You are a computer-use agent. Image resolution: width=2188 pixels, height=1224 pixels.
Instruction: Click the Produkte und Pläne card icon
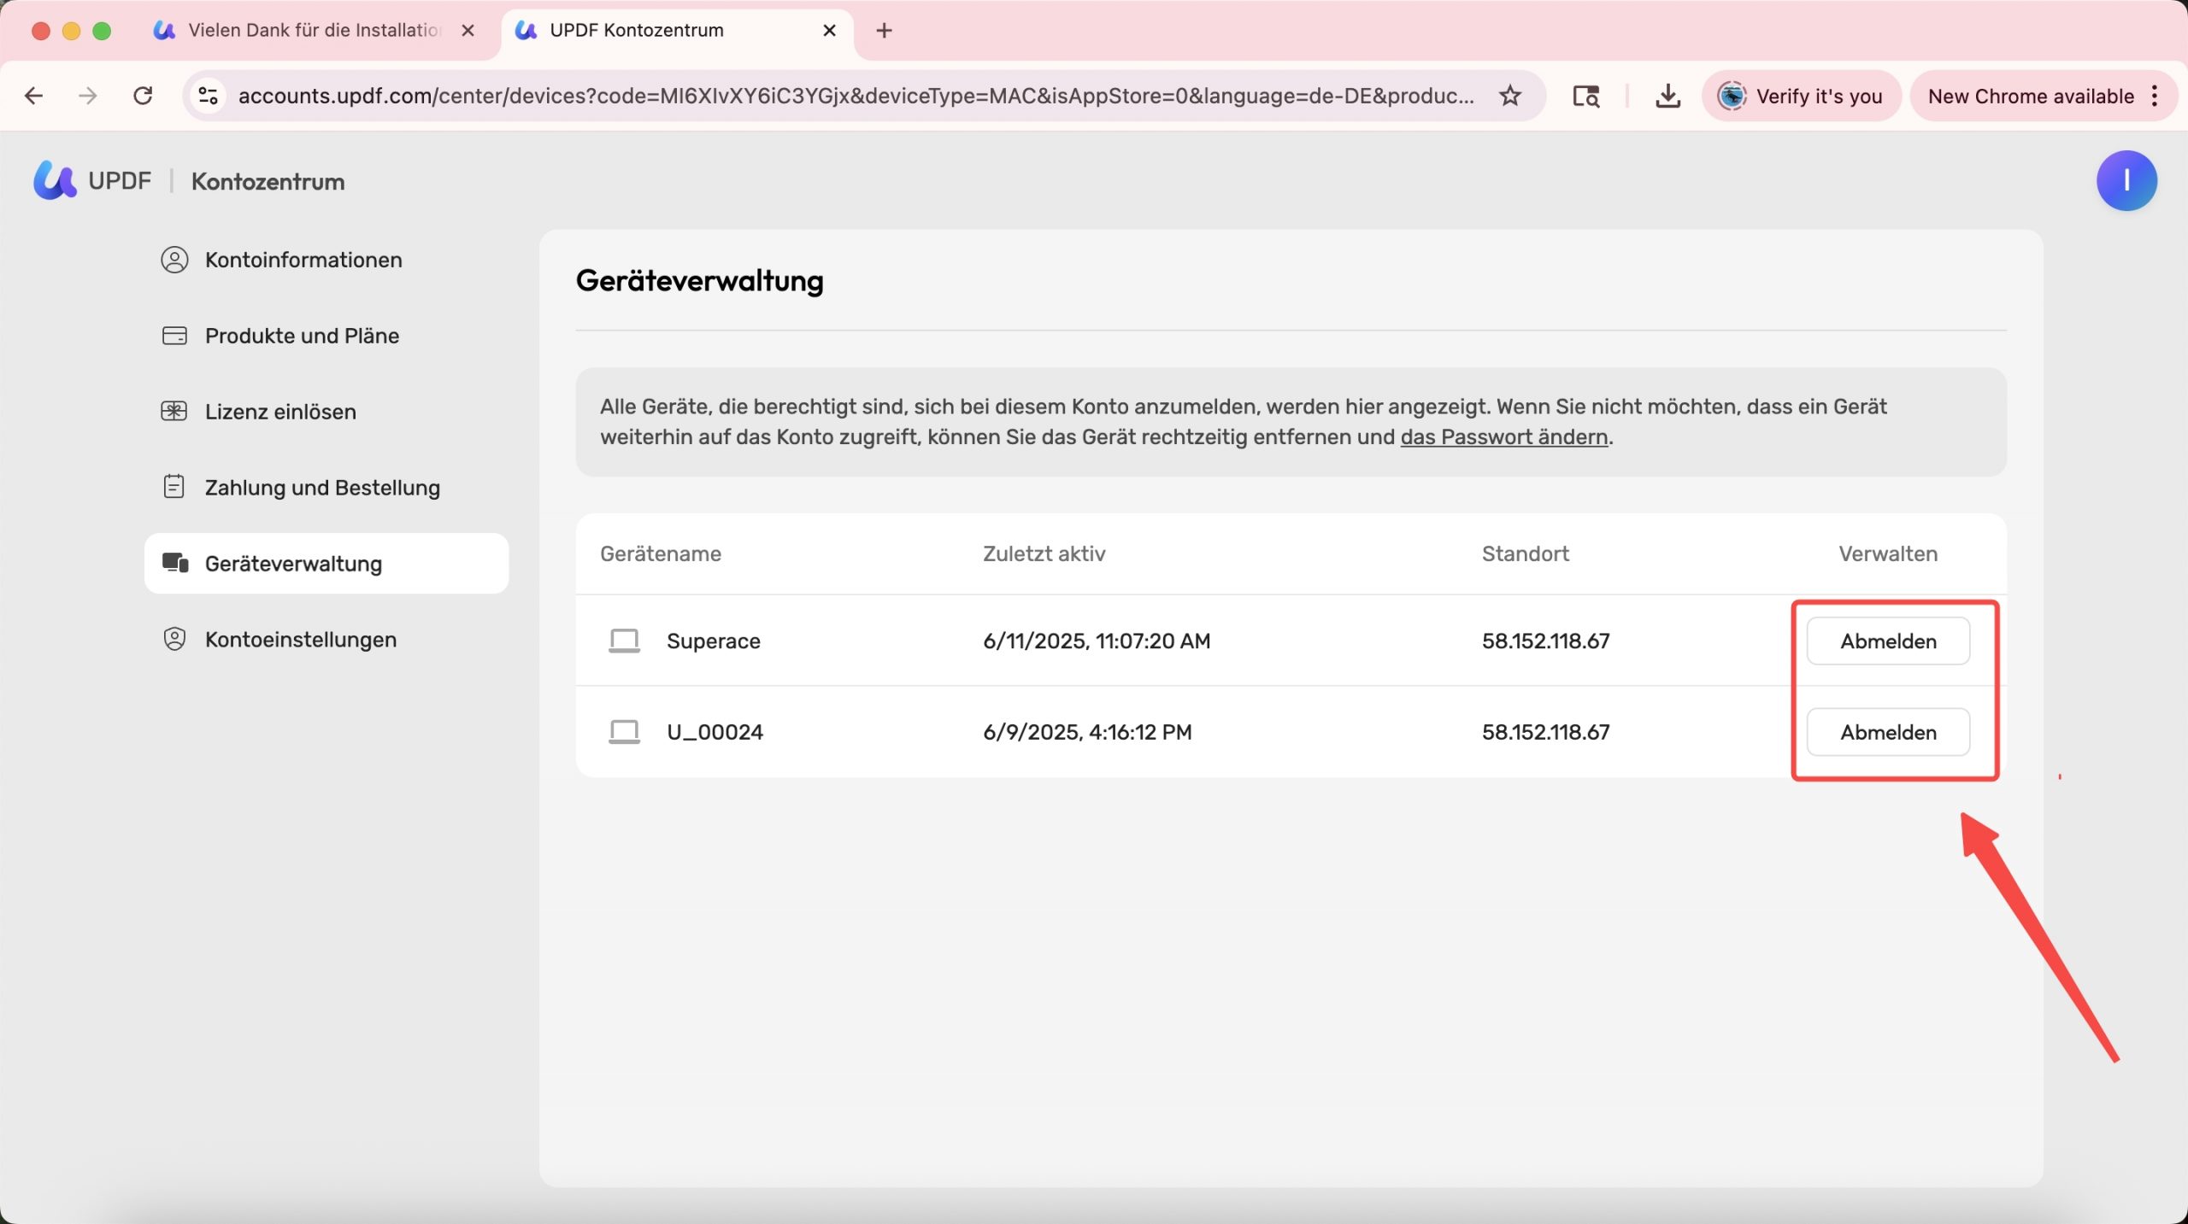[x=174, y=336]
